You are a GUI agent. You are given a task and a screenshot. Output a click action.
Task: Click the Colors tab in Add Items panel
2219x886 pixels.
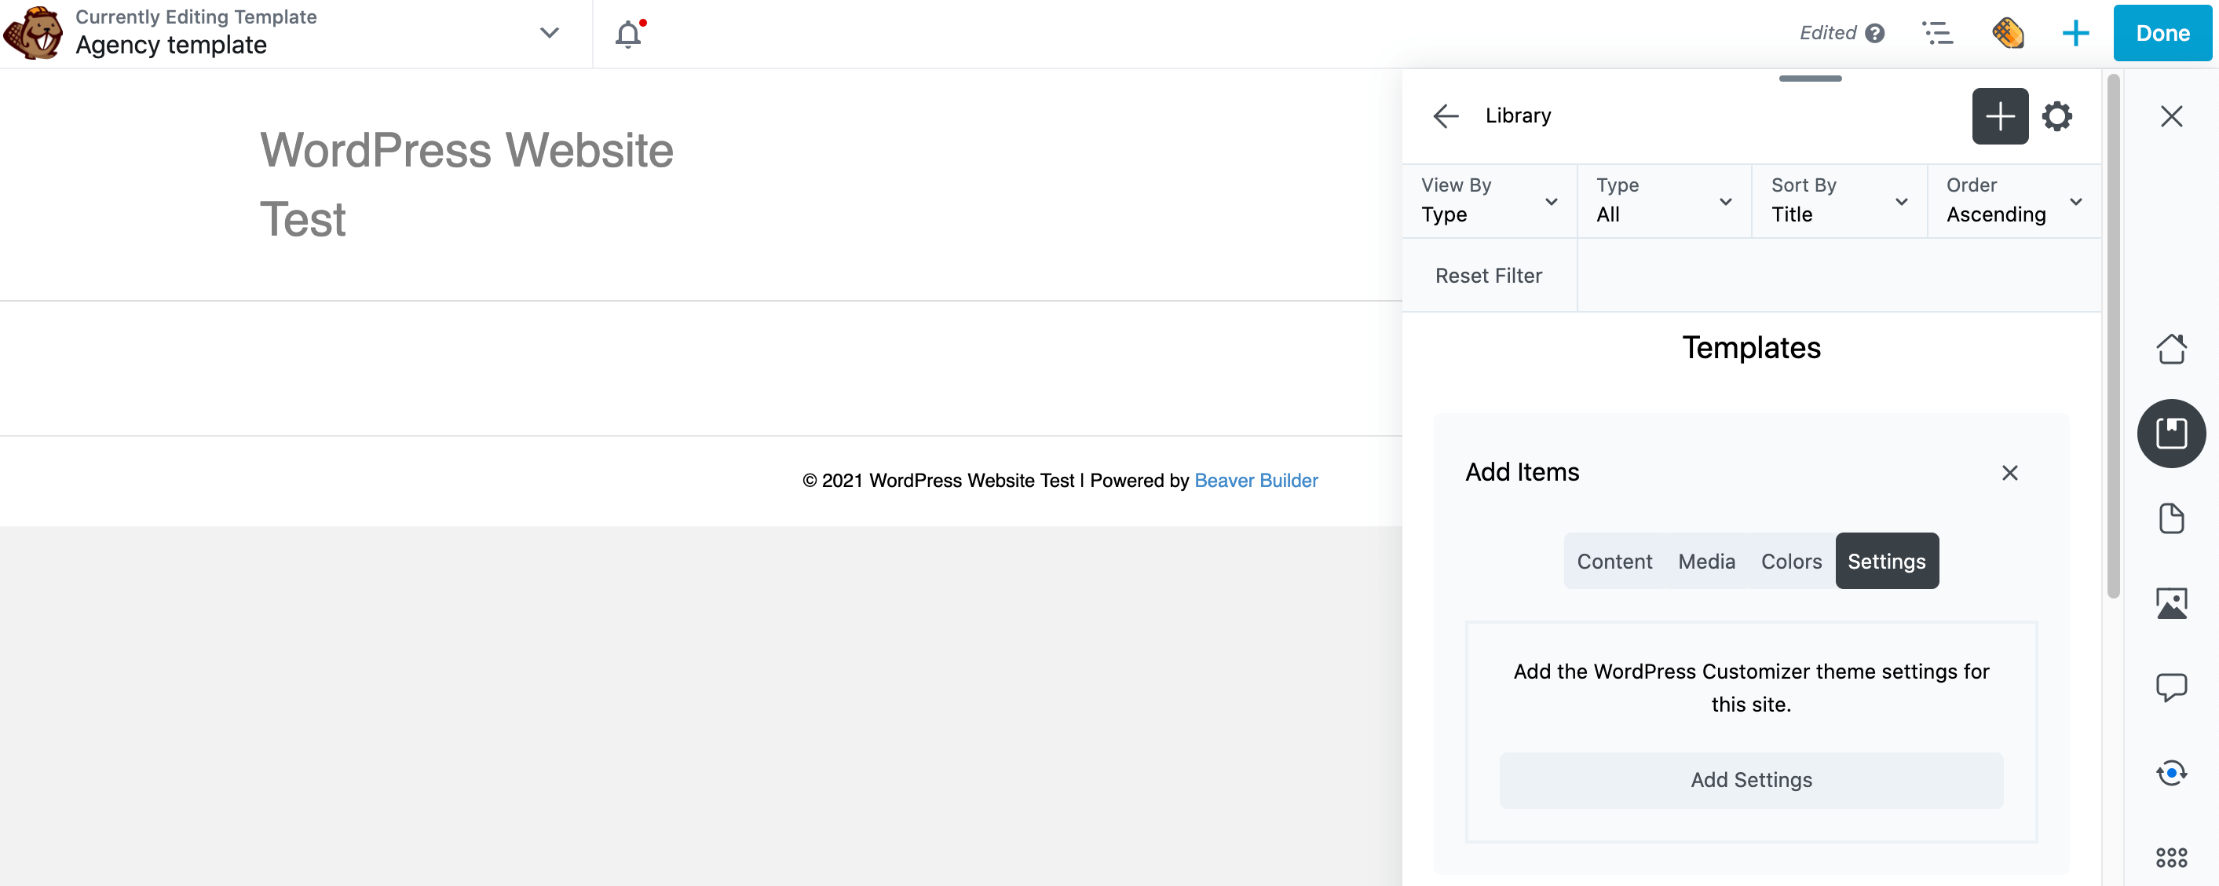click(1792, 561)
